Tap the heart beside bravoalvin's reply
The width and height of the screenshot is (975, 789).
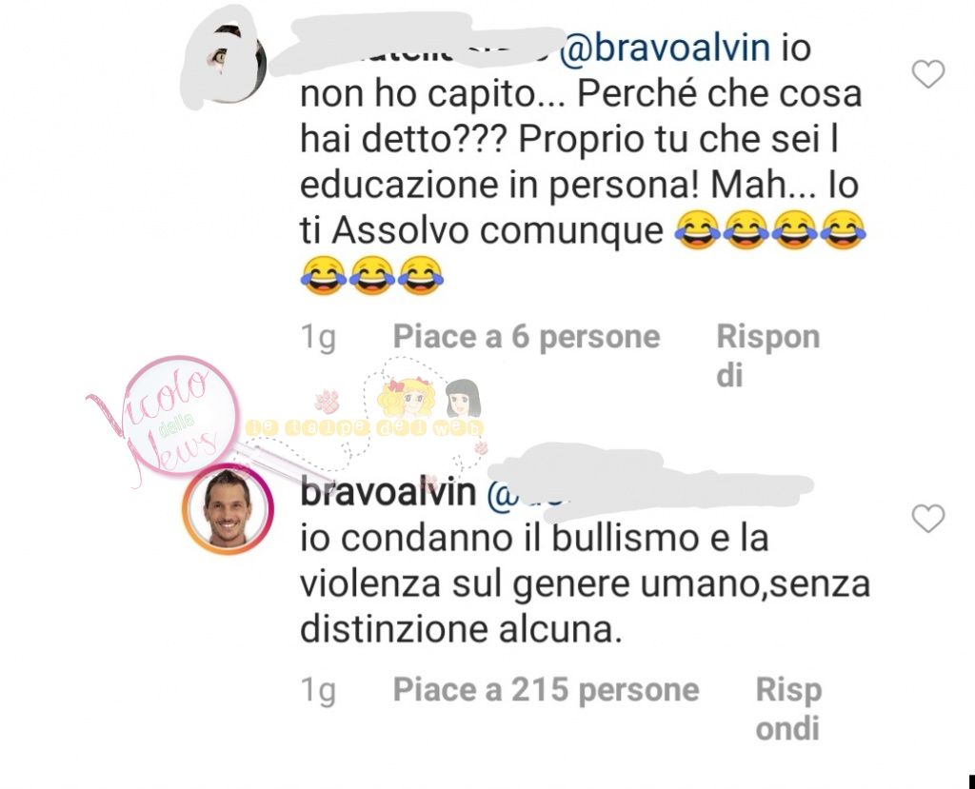pyautogui.click(x=928, y=519)
